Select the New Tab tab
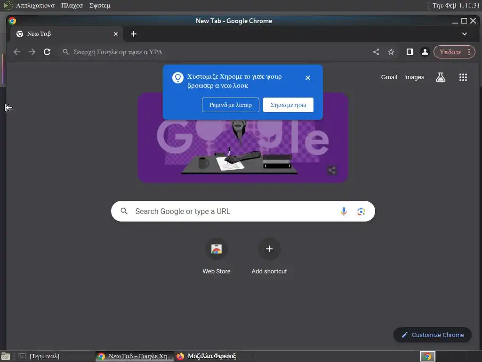The width and height of the screenshot is (482, 362). pos(67,34)
